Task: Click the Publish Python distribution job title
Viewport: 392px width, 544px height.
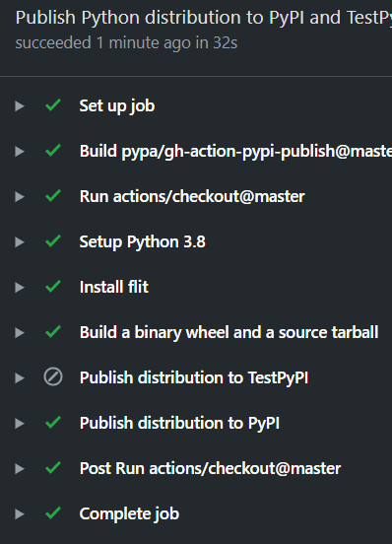Action: pyautogui.click(x=204, y=18)
